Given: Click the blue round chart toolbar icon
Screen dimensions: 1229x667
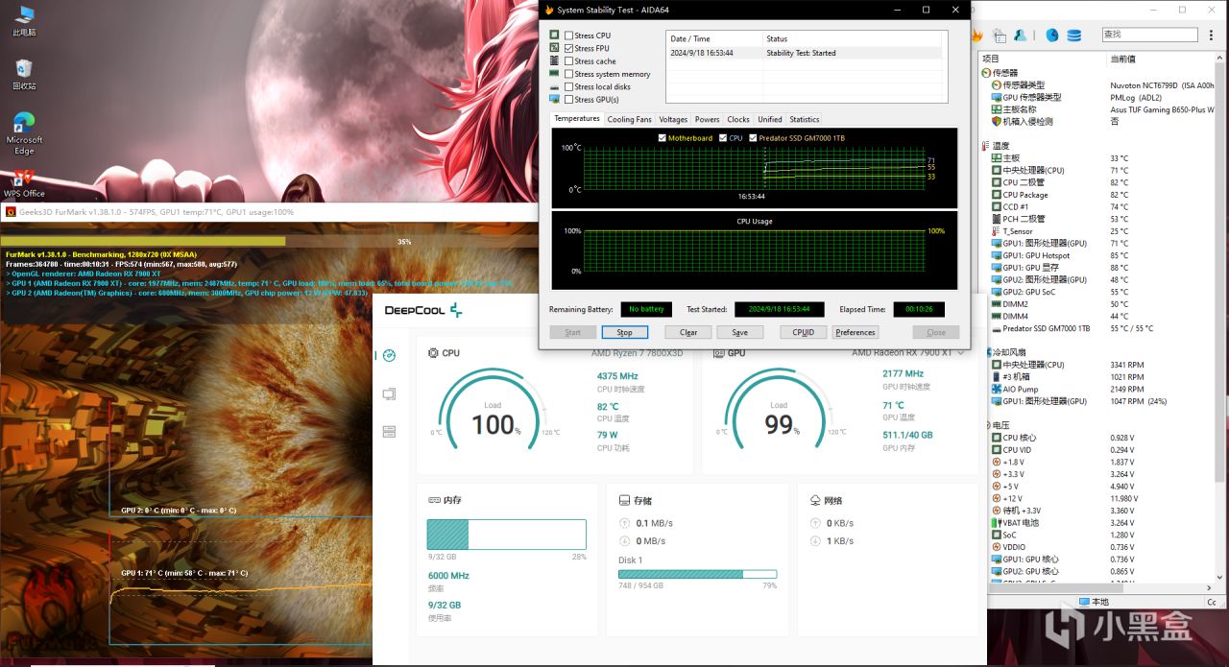Looking at the screenshot, I should tap(1052, 36).
